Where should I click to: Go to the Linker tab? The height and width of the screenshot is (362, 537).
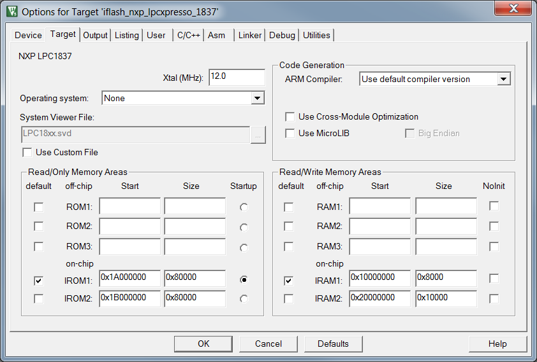(250, 36)
